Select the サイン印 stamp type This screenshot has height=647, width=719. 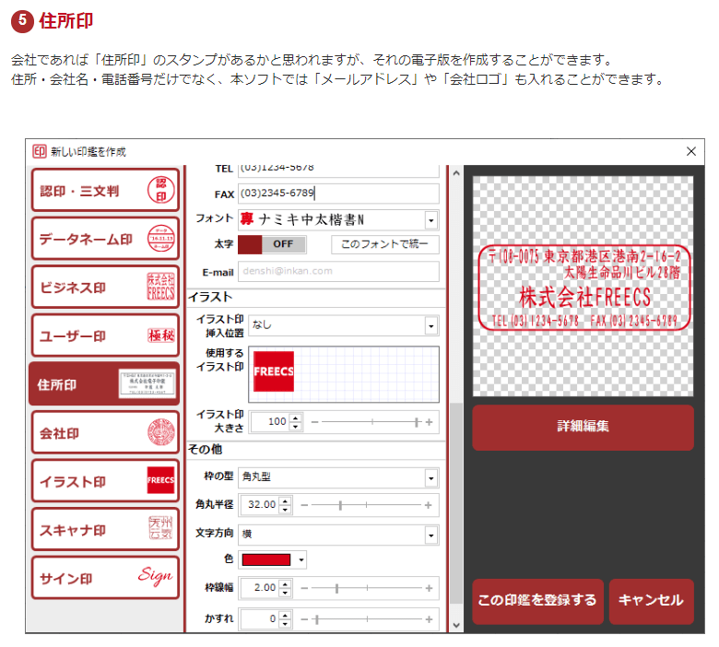click(x=104, y=578)
